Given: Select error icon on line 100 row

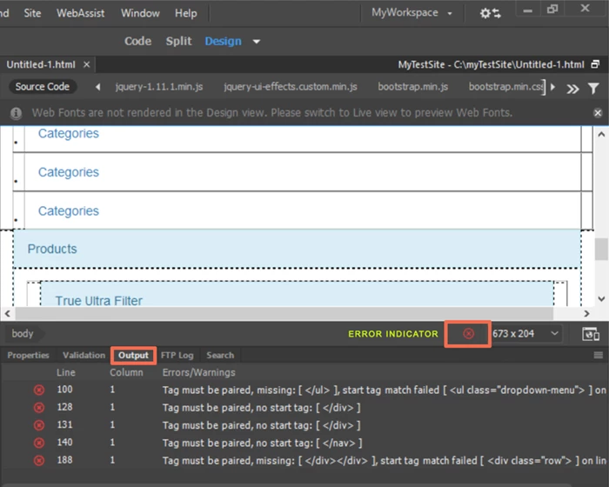Looking at the screenshot, I should click(x=39, y=390).
